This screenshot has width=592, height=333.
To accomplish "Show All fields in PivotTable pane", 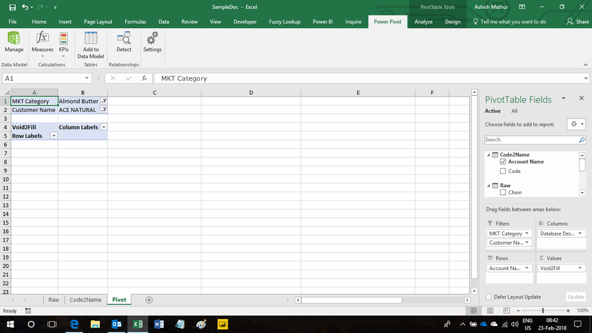I will [514, 111].
